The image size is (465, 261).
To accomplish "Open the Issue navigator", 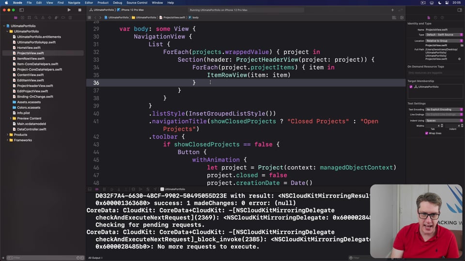I will [x=43, y=17].
